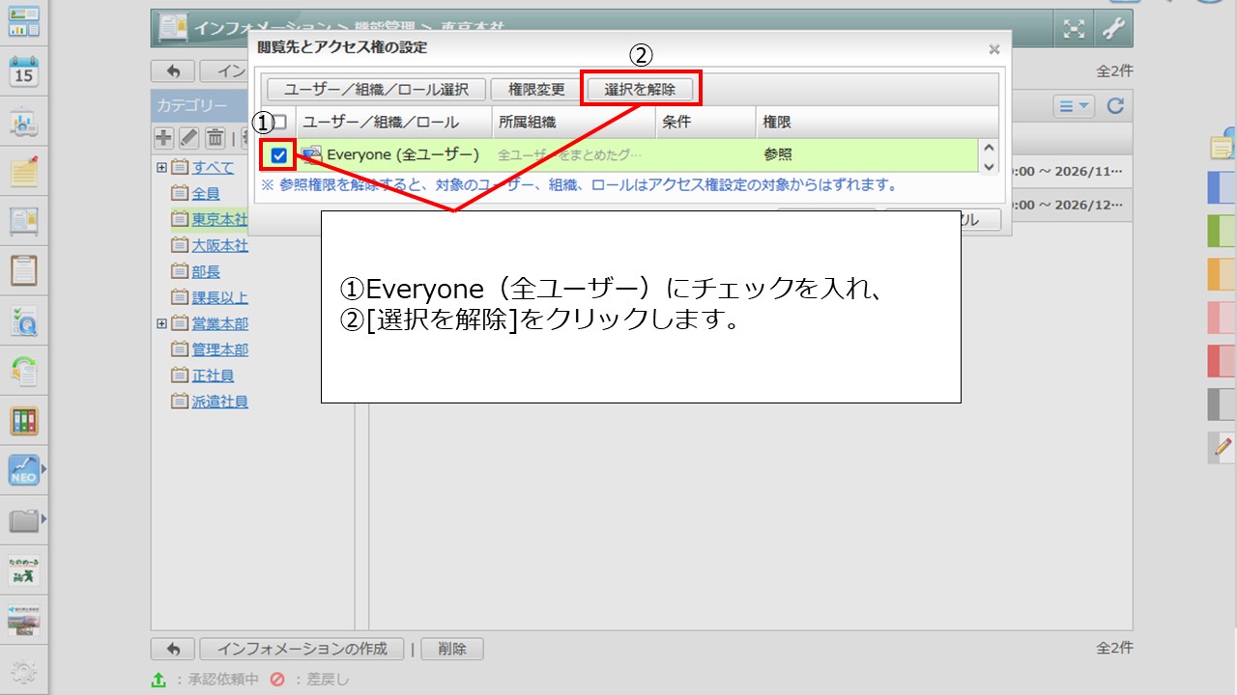Expand the folder icon side arrow

click(x=43, y=521)
